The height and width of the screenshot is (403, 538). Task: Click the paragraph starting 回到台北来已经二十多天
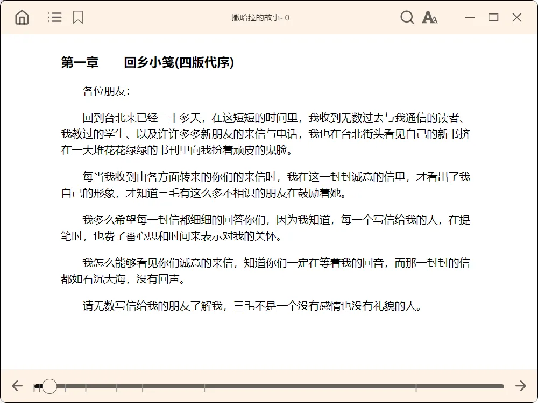tap(265, 134)
